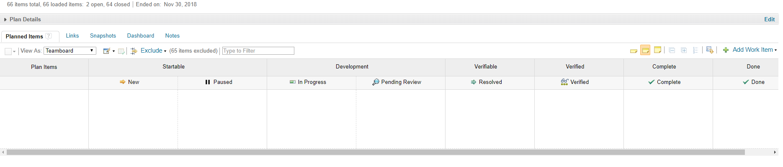Open the Dashboard tab
The width and height of the screenshot is (783, 167).
click(x=140, y=36)
